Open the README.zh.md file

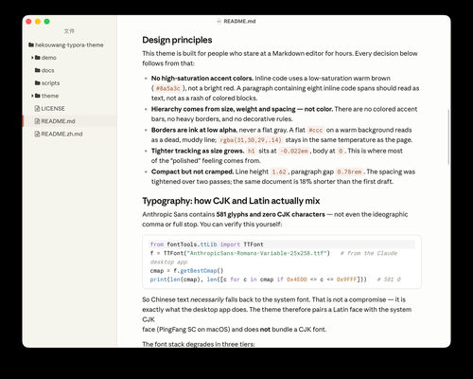click(61, 134)
